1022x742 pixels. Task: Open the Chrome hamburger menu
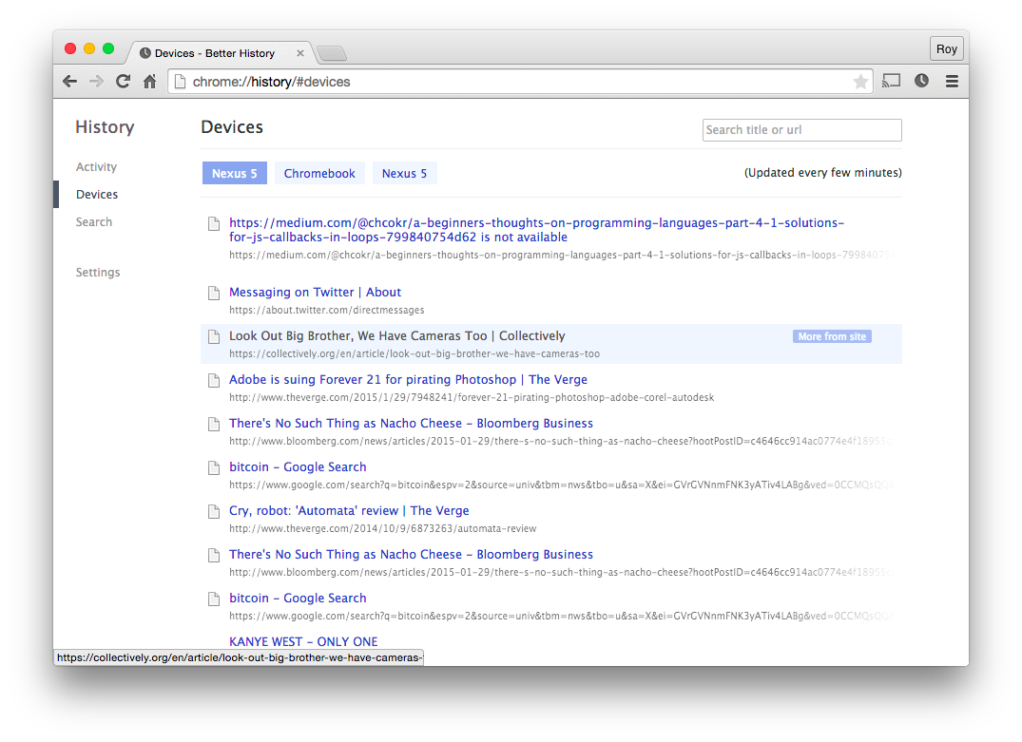tap(952, 81)
